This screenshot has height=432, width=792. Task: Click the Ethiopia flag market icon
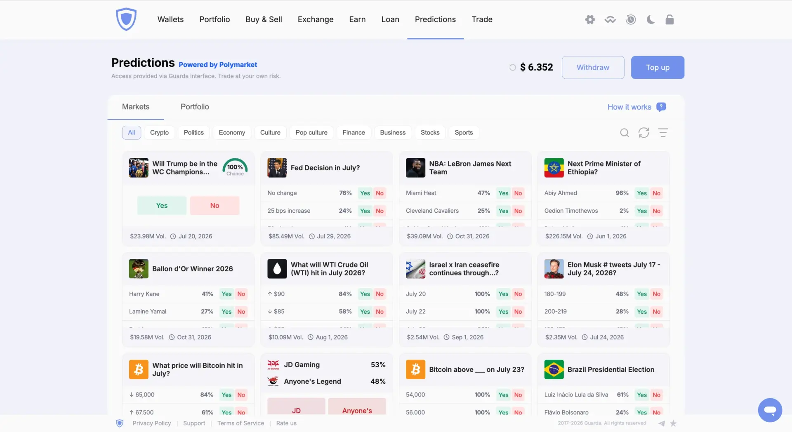coord(554,168)
